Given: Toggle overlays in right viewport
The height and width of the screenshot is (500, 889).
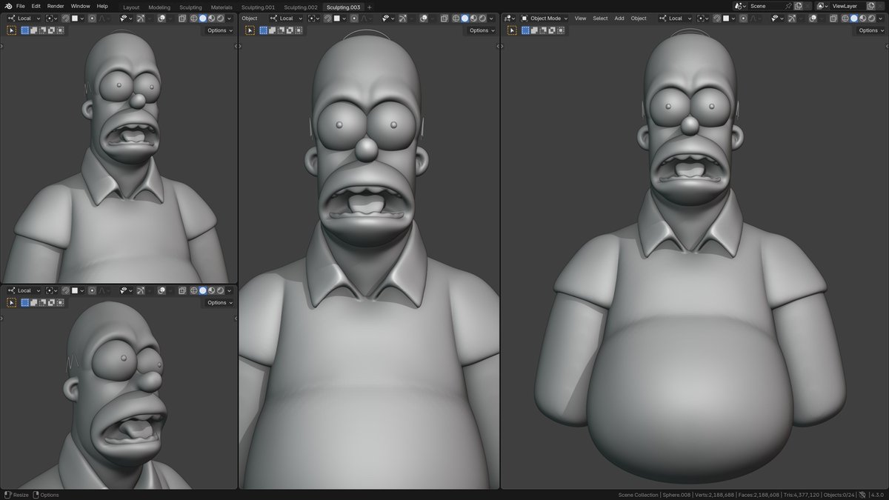Looking at the screenshot, I should pyautogui.click(x=813, y=18).
